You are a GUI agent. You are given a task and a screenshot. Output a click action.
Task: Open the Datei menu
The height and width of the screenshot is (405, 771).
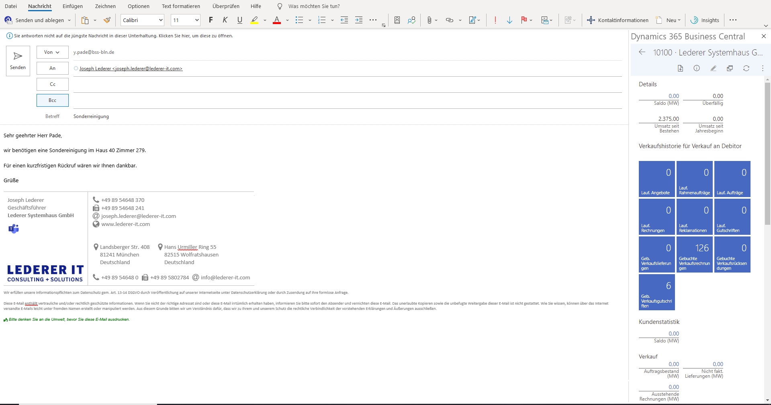point(11,6)
